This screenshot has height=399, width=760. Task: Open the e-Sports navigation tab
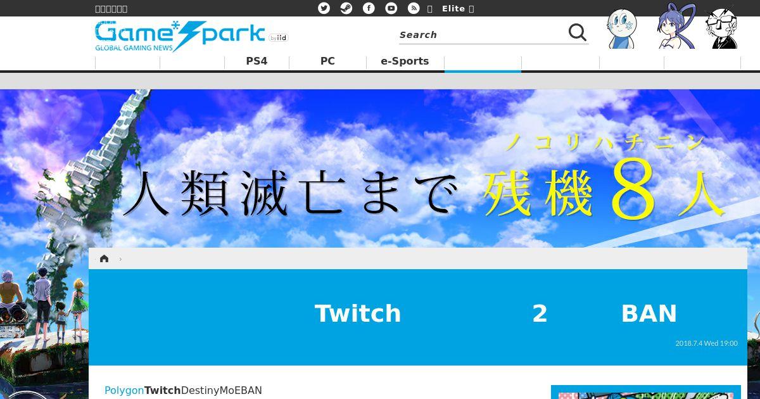pyautogui.click(x=405, y=61)
